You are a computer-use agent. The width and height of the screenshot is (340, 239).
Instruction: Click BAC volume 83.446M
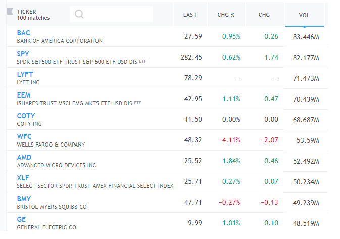click(x=306, y=37)
